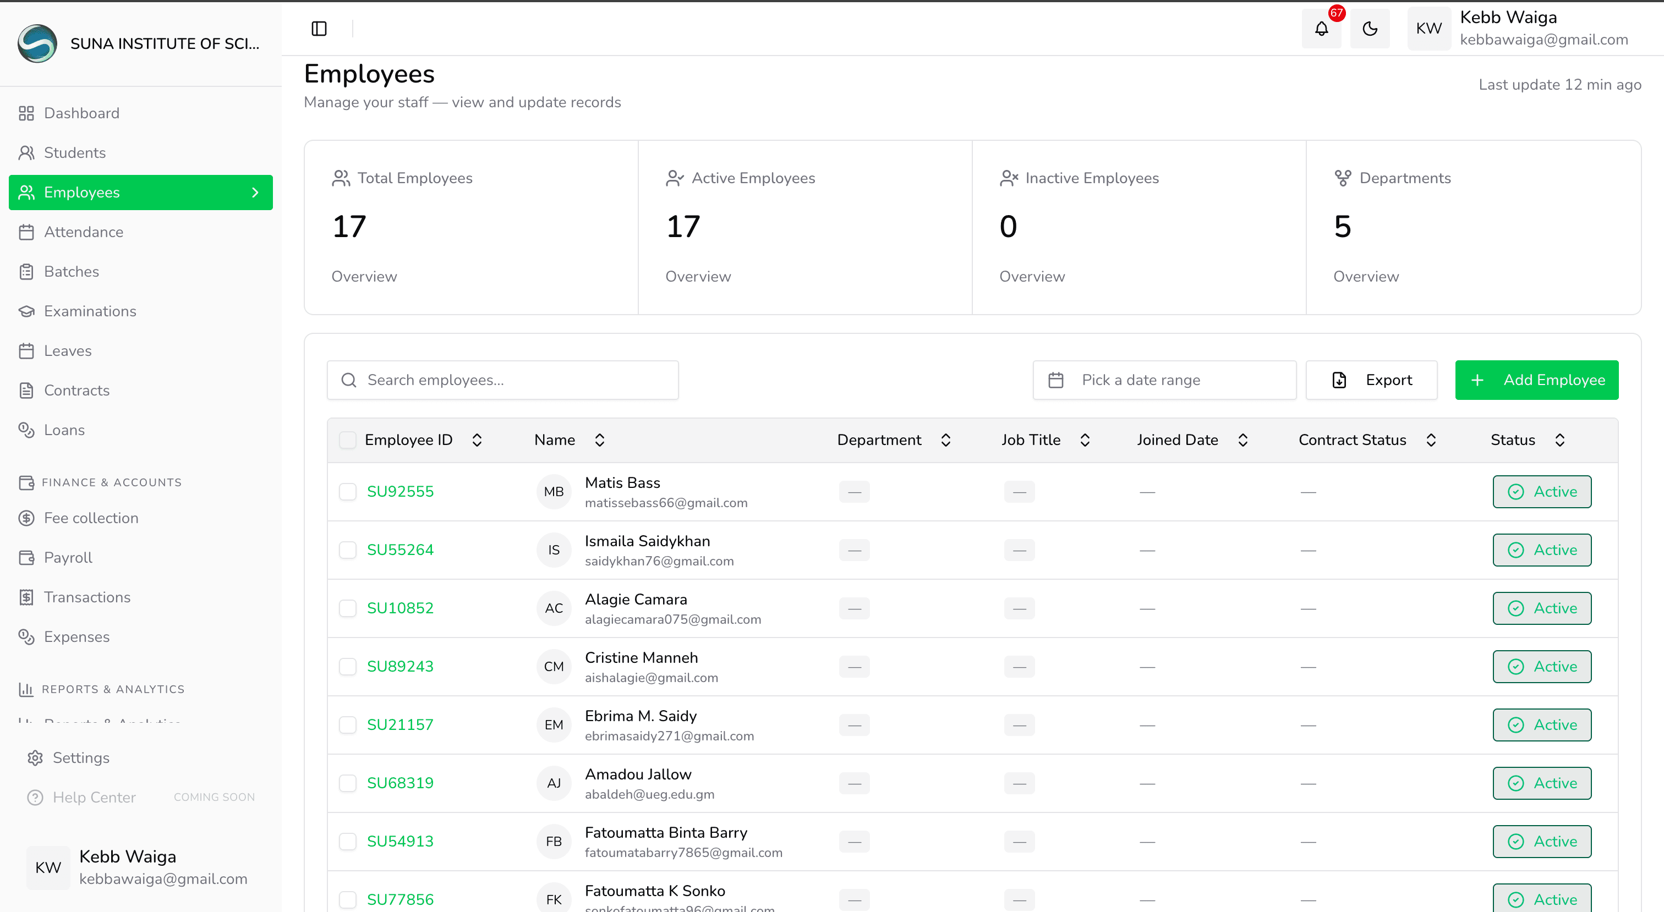Open the Attendance menu item

83,232
